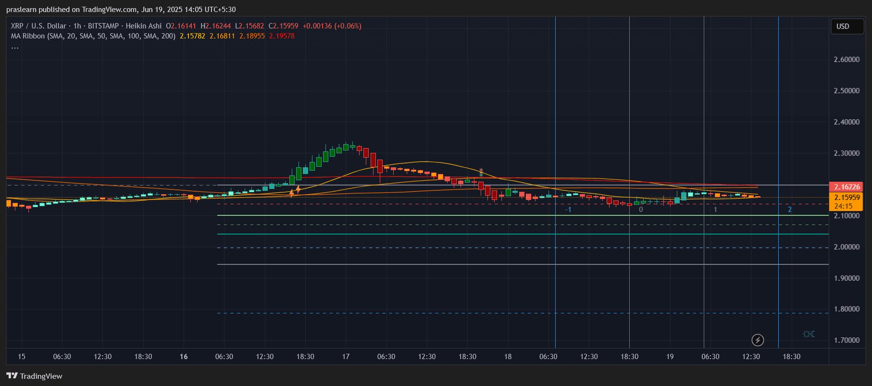This screenshot has width=872, height=386.
Task: Click the red SMA 200 value 2.19578
Action: point(282,36)
